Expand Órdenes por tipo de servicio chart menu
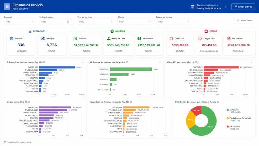The height and width of the screenshot is (146, 259). pos(160,62)
